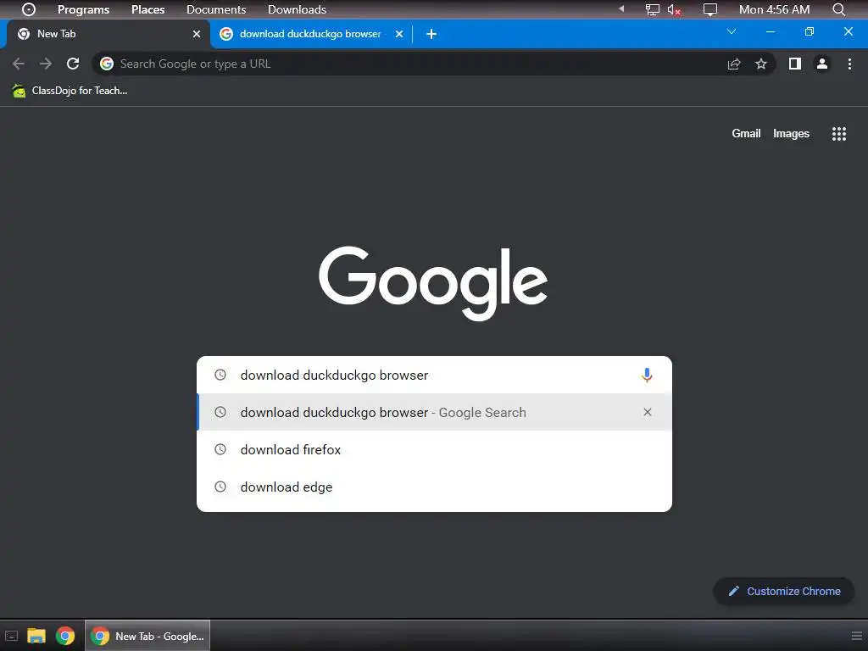The height and width of the screenshot is (651, 868).
Task: Select the download firefox suggestion
Action: coord(435,449)
